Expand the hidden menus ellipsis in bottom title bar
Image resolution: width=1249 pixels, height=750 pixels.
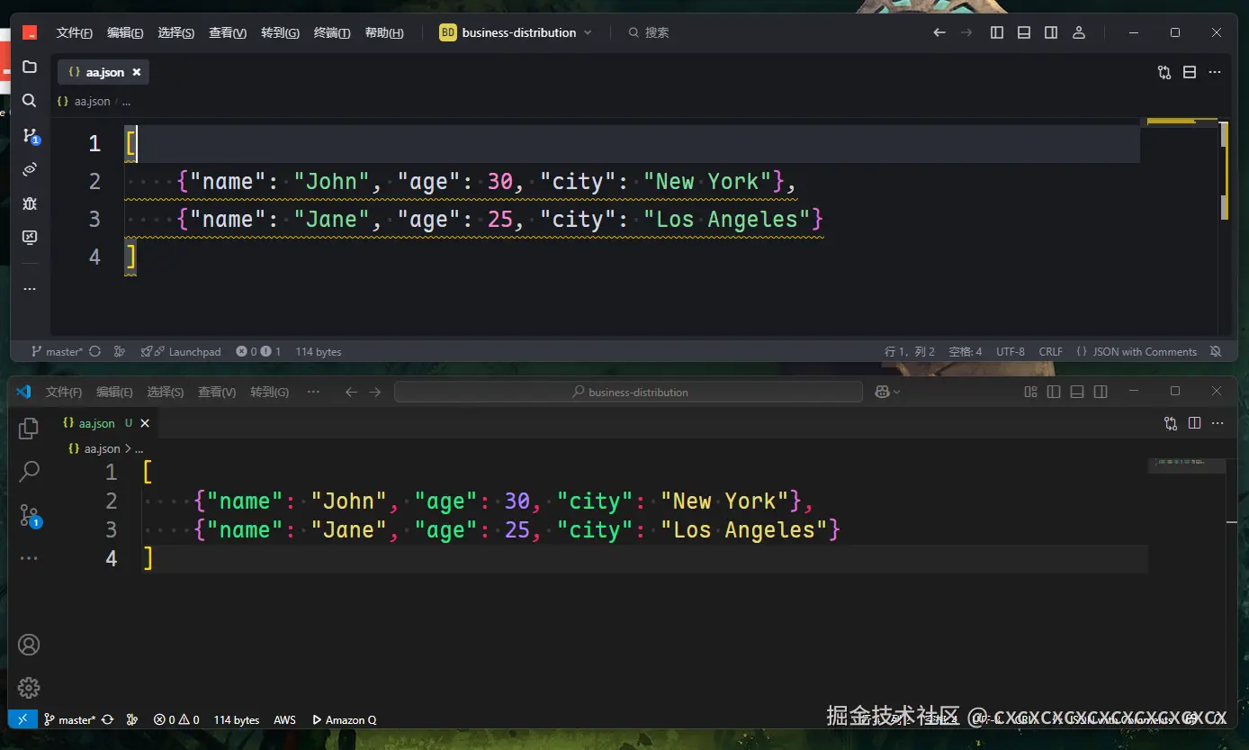tap(313, 392)
